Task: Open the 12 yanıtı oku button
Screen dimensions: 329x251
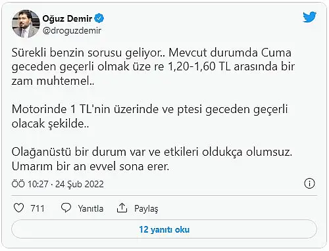Action: (164, 229)
